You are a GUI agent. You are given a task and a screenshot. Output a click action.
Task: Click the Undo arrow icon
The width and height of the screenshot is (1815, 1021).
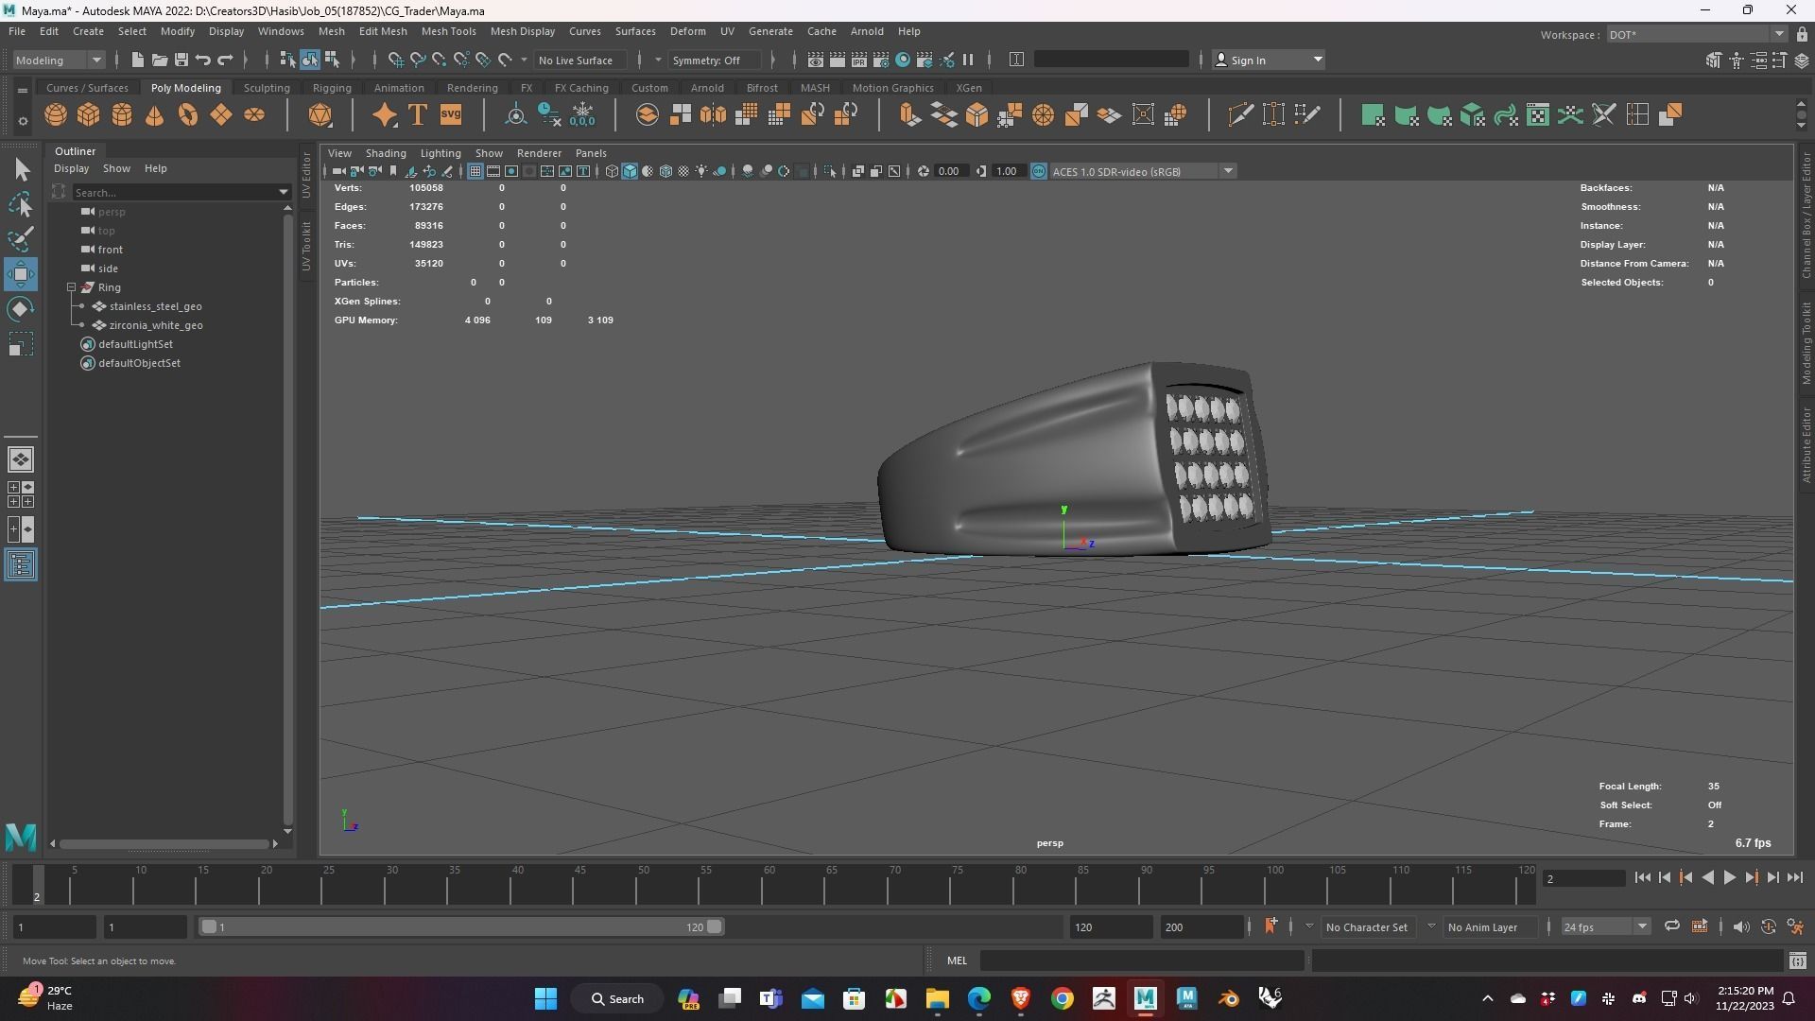point(203,60)
